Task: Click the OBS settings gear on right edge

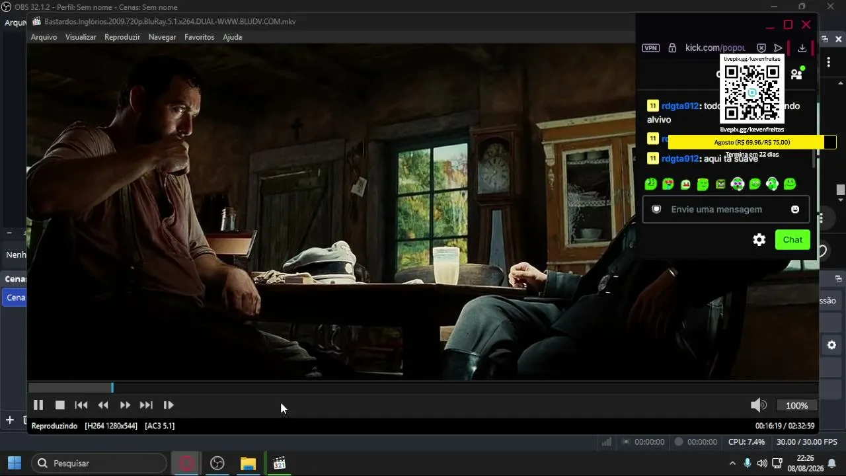Action: [x=831, y=345]
